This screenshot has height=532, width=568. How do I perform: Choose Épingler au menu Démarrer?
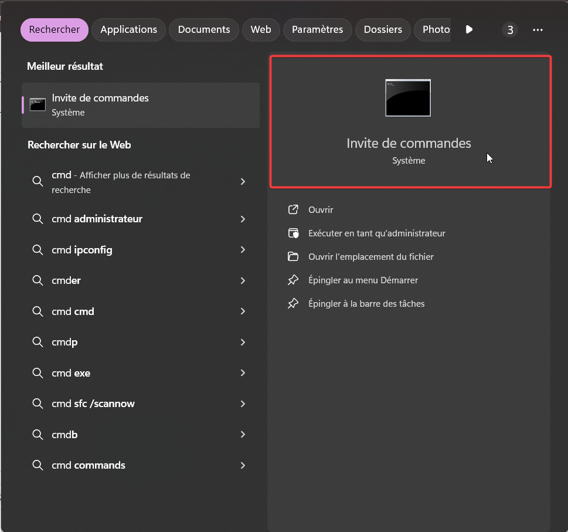(363, 280)
